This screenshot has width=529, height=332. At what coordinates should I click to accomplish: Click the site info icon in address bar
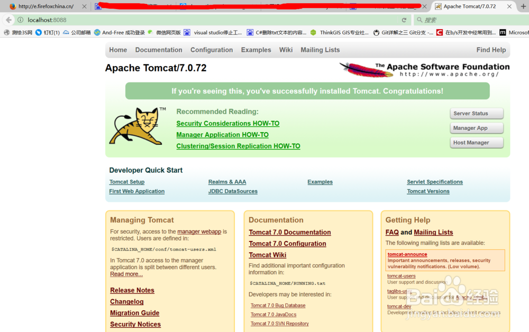20,20
